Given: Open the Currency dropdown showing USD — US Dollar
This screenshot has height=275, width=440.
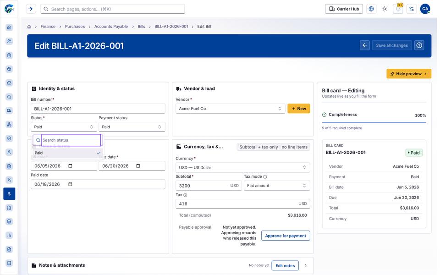Looking at the screenshot, I should click(243, 168).
